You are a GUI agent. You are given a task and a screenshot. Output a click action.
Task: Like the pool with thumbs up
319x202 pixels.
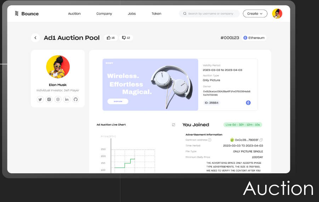point(111,38)
